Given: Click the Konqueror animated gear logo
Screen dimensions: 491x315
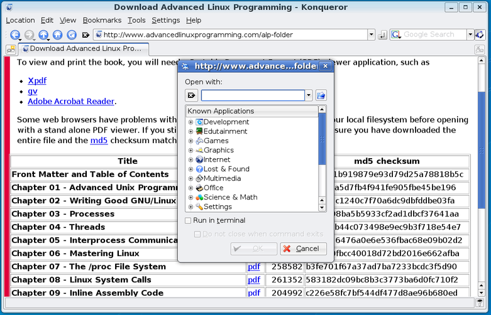Looking at the screenshot, I should click(x=480, y=35).
